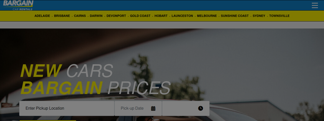
Task: Open the pick-up date calendar icon
Action: [153, 108]
